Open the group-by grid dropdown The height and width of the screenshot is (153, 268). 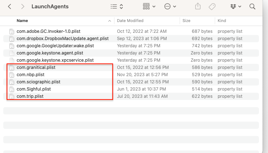pyautogui.click(x=149, y=6)
